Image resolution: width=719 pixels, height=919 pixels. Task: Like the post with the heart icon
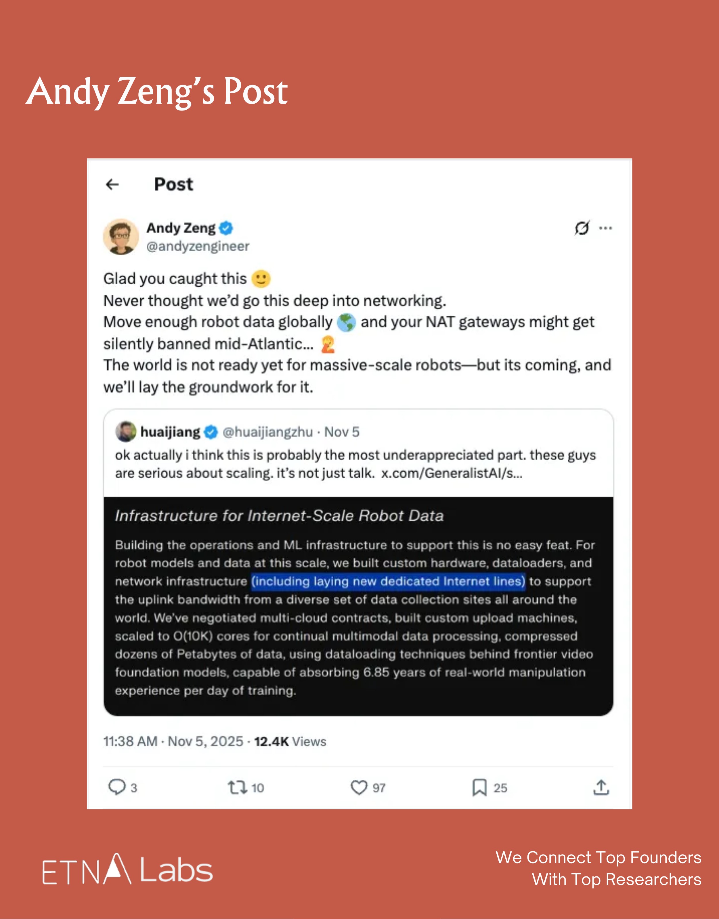[359, 787]
